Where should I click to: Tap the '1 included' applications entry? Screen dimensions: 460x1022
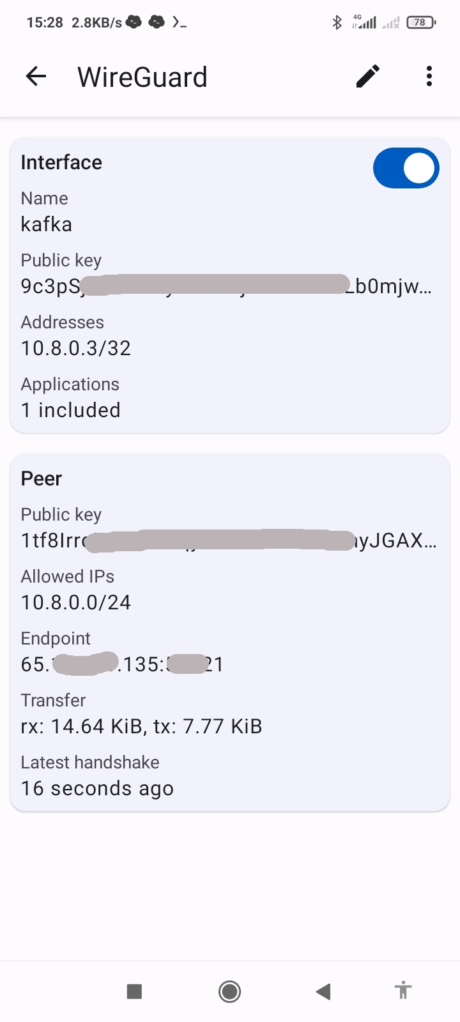[71, 410]
